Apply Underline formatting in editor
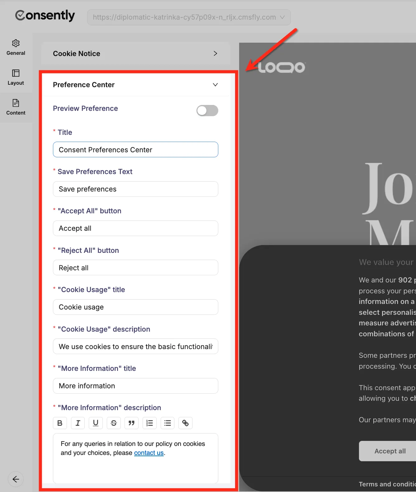The width and height of the screenshot is (416, 492). tap(96, 423)
